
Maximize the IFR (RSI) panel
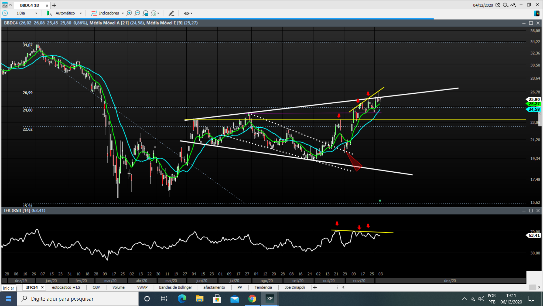click(531, 211)
